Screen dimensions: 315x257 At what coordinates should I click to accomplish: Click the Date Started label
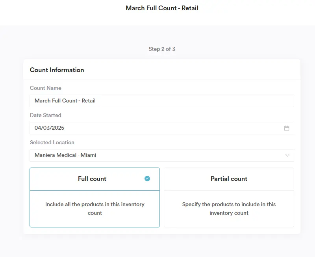pyautogui.click(x=46, y=115)
